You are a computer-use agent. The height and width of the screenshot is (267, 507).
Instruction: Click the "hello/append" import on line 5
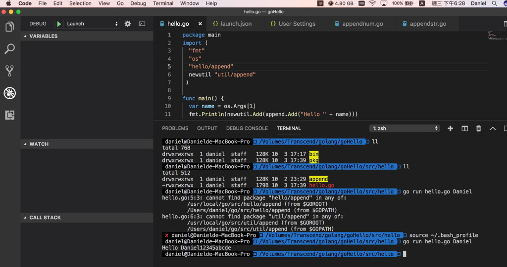pyautogui.click(x=211, y=67)
